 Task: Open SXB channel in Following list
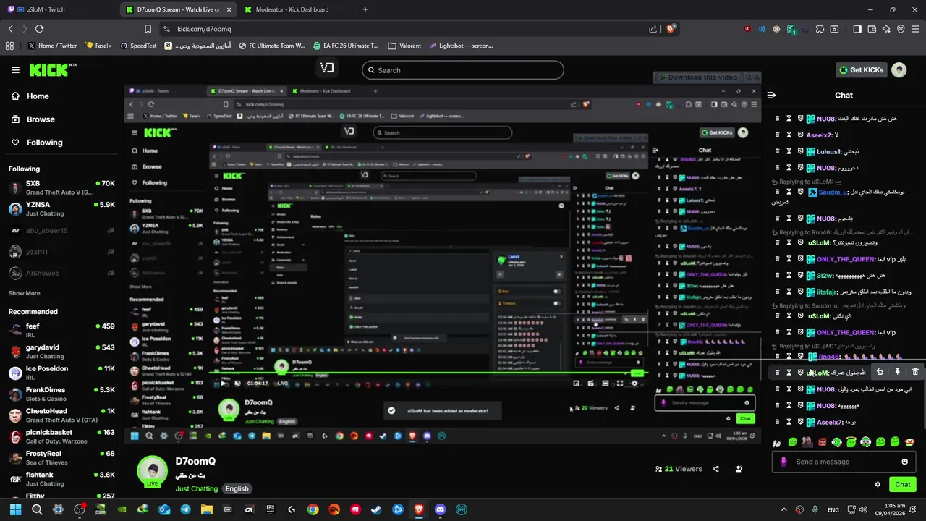click(x=61, y=187)
